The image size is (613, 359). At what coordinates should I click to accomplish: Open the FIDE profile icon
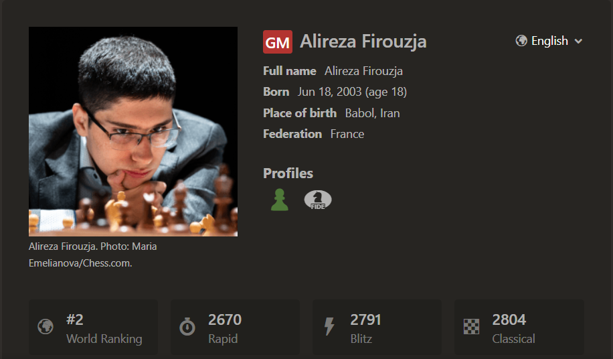(317, 200)
